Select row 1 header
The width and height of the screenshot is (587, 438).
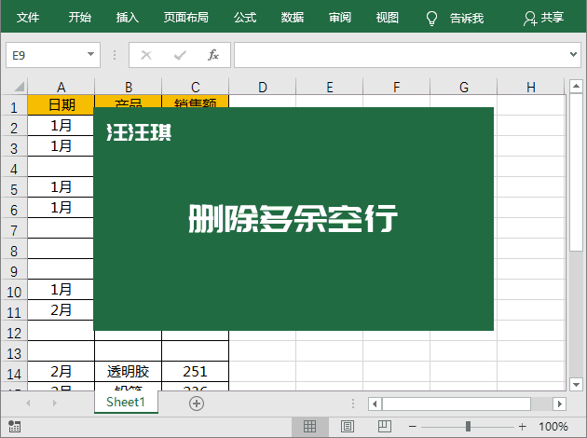pyautogui.click(x=14, y=107)
